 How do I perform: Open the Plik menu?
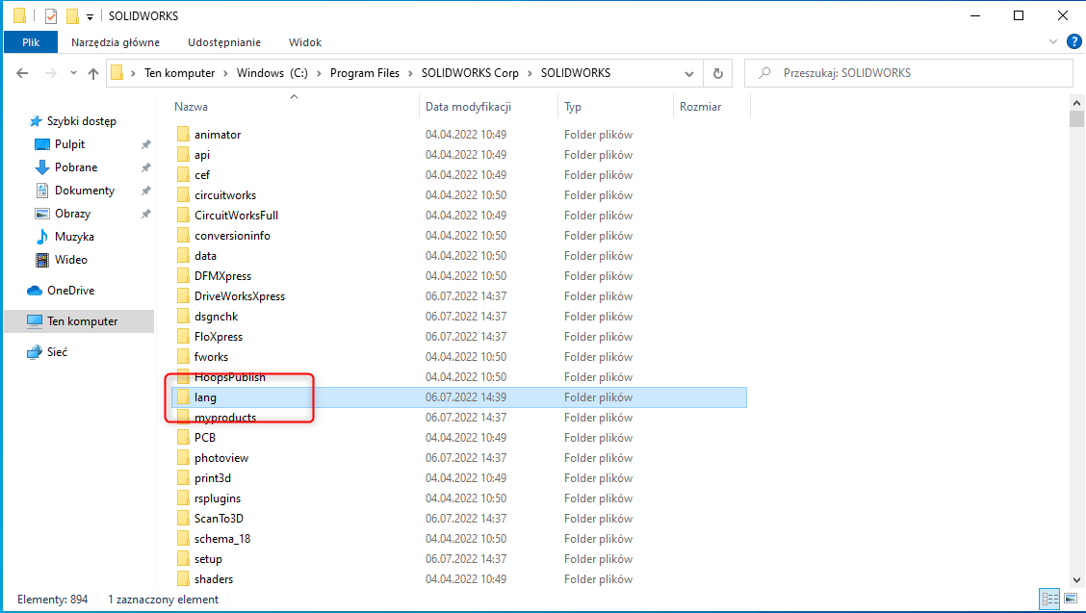(x=31, y=42)
